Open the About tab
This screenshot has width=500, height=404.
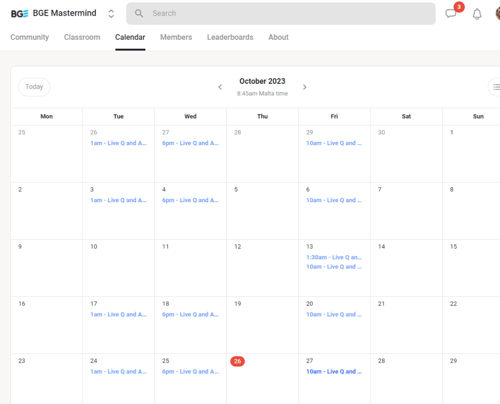(x=278, y=37)
